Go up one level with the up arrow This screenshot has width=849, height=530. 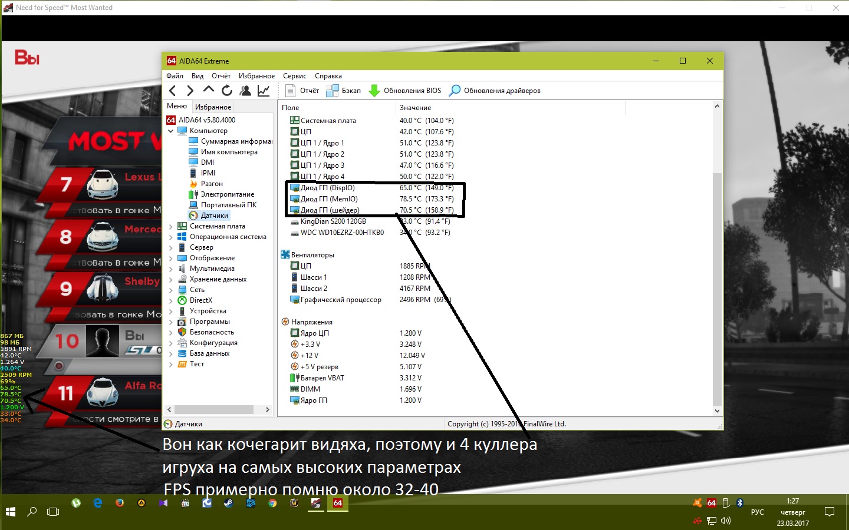208,90
